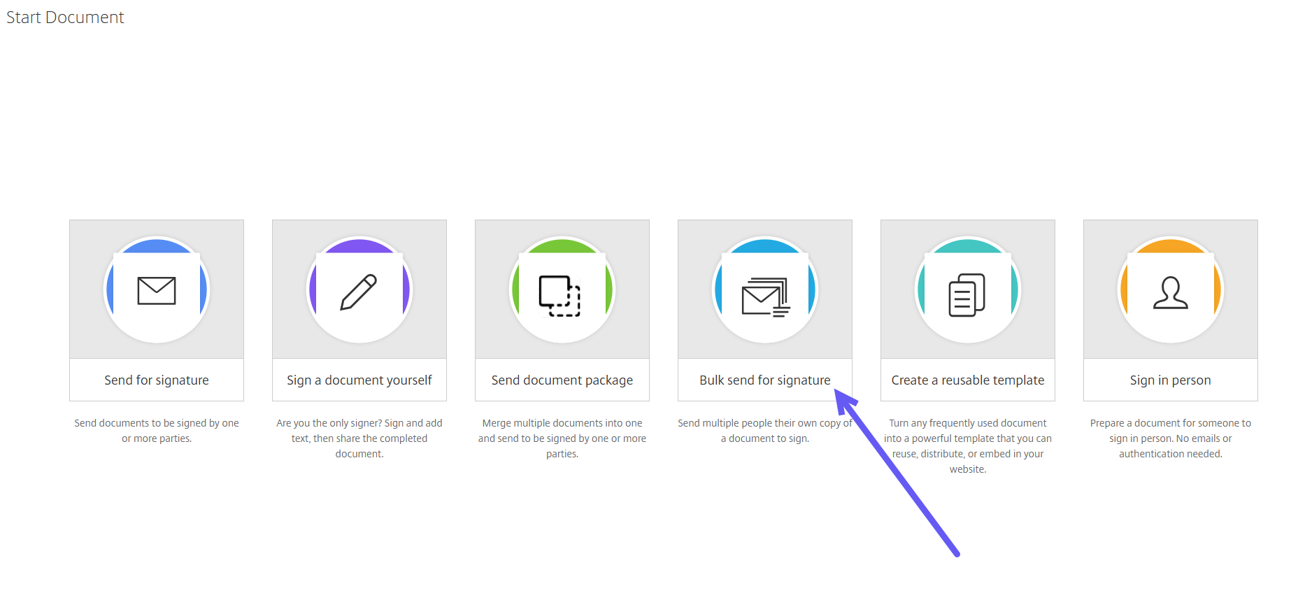Click 'Are you the only signer?' description
The image size is (1305, 593).
[x=359, y=438]
